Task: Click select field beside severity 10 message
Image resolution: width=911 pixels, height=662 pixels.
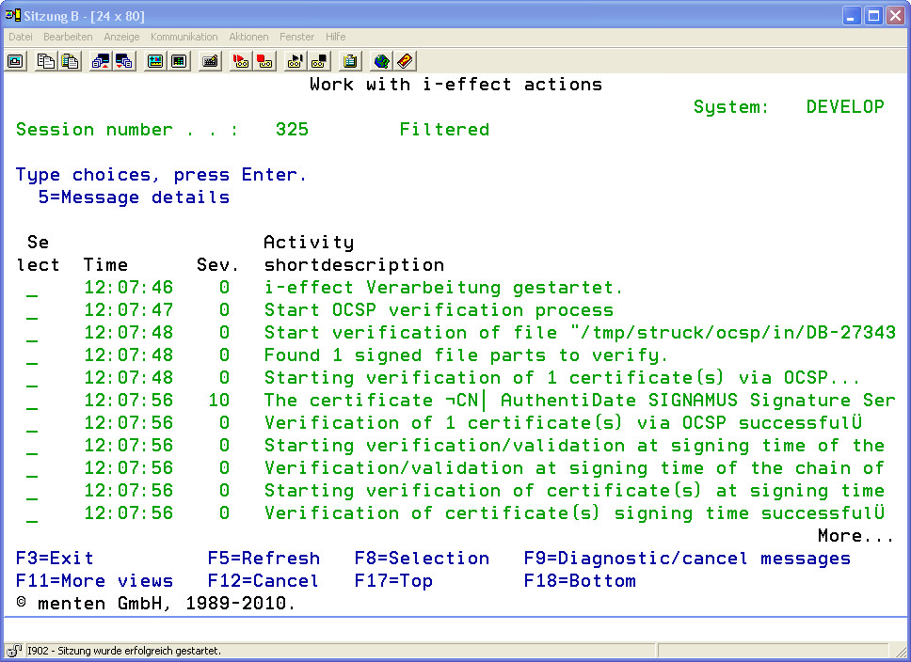Action: click(x=32, y=402)
